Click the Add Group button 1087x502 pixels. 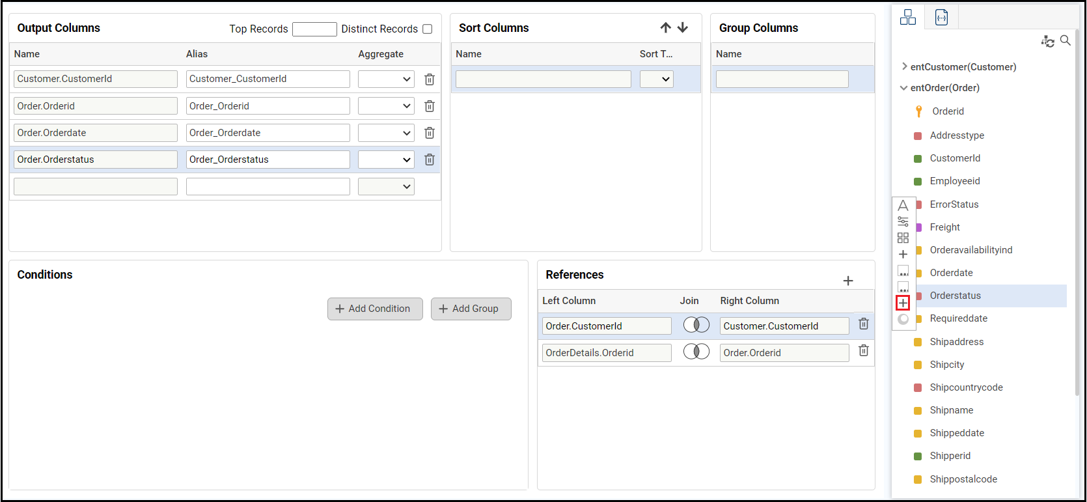(x=471, y=309)
